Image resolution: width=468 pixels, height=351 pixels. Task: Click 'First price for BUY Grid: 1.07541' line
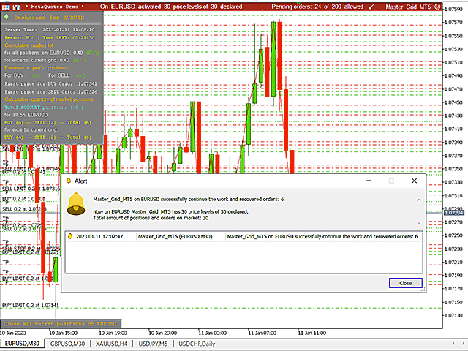[x=50, y=83]
